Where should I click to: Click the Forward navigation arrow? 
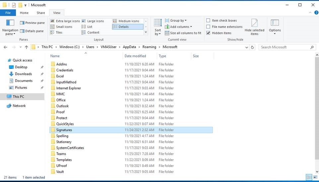[14, 47]
